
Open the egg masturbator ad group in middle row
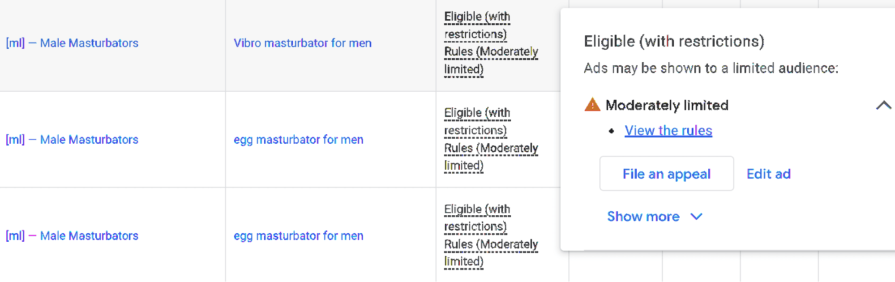pos(298,140)
